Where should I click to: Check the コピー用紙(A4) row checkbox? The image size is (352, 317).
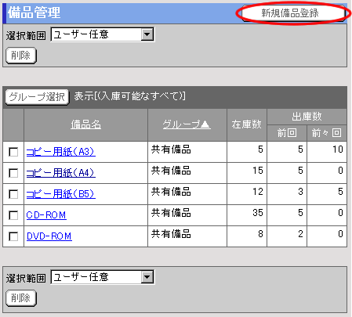(13, 173)
